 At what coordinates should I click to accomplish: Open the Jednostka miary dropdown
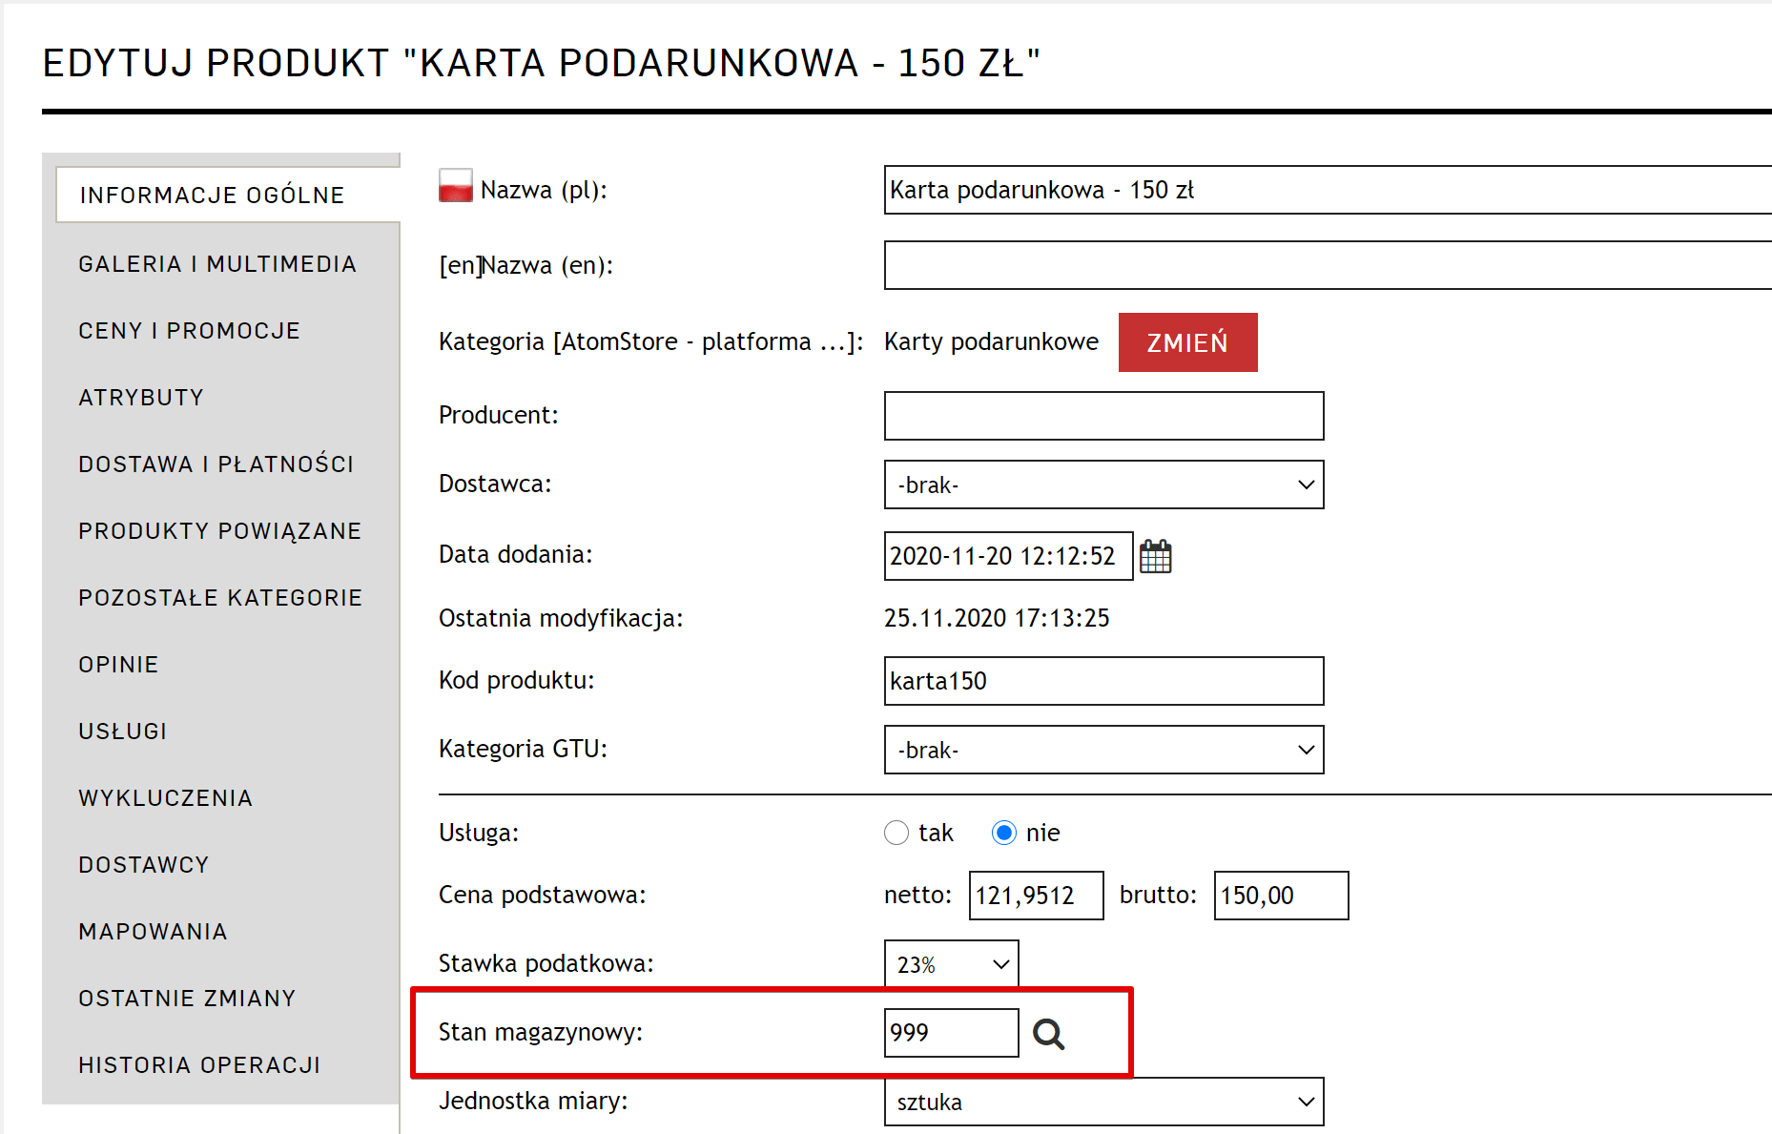click(1102, 1102)
